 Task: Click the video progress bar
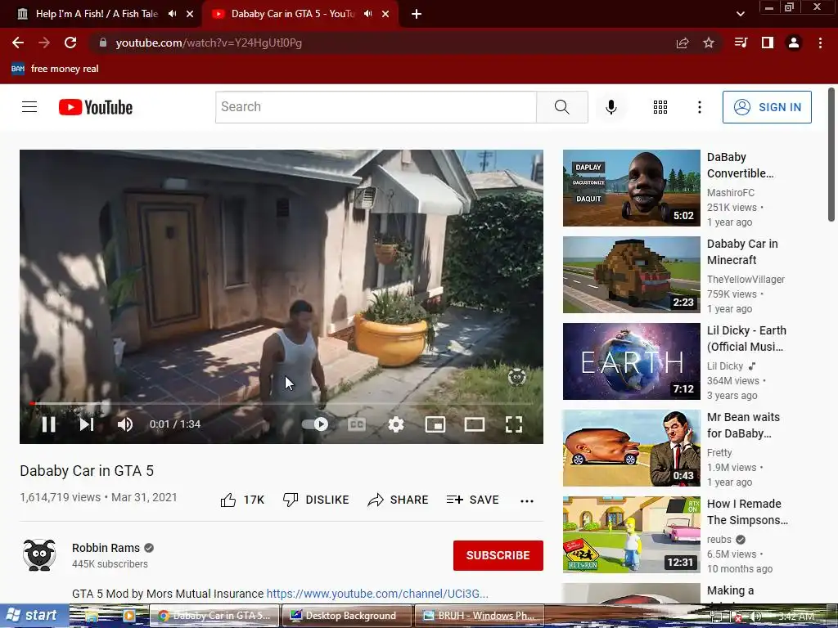[282, 404]
